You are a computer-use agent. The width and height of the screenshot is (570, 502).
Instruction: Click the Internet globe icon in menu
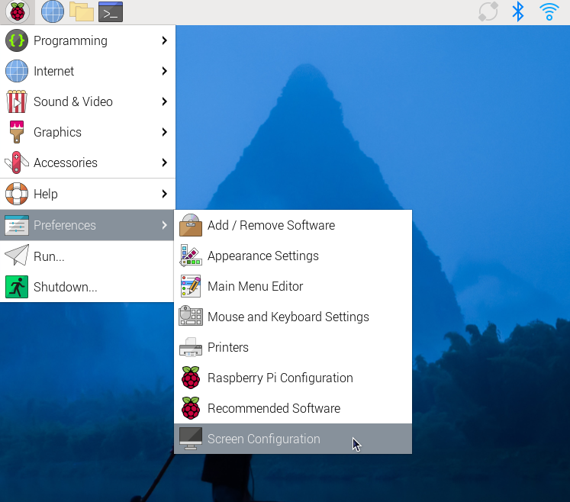coord(16,71)
